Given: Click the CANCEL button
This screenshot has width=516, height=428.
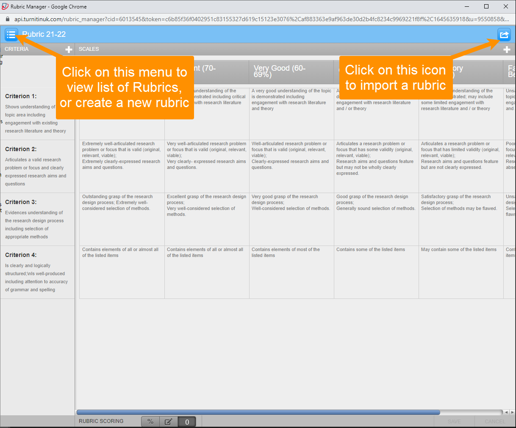Looking at the screenshot, I should (494, 421).
